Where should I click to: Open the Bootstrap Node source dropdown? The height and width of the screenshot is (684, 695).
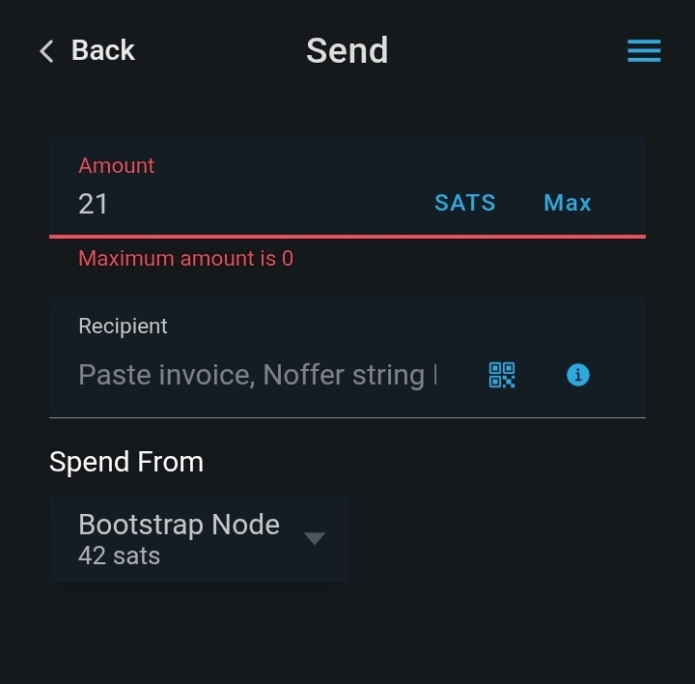coord(198,539)
